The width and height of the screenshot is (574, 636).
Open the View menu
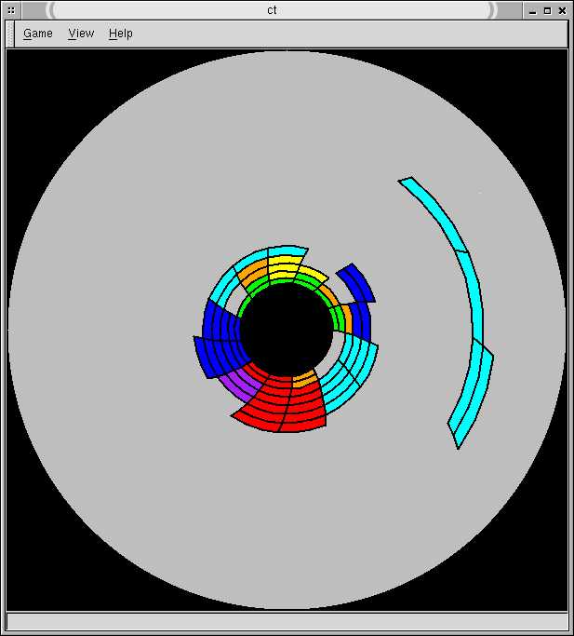tap(81, 34)
